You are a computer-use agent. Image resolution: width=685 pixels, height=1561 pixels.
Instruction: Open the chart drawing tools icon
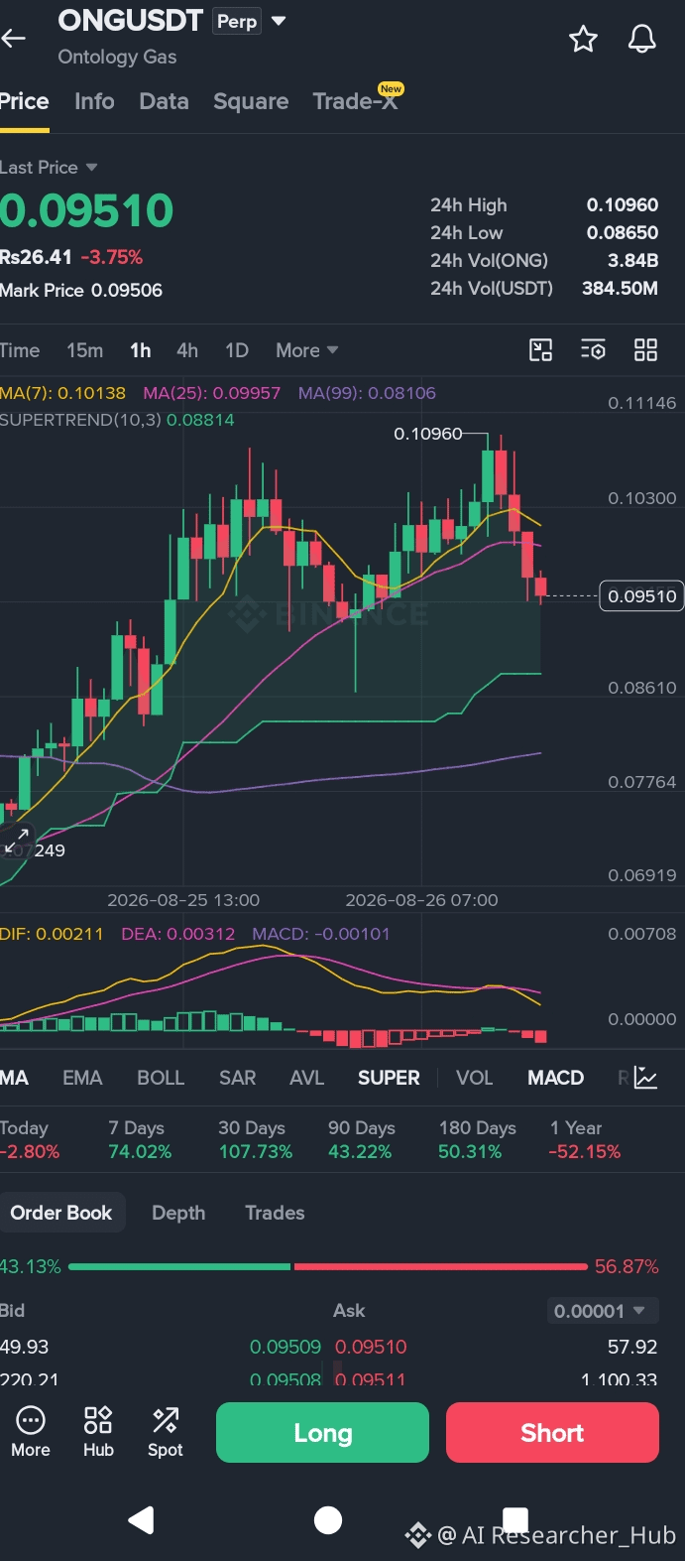pos(540,349)
